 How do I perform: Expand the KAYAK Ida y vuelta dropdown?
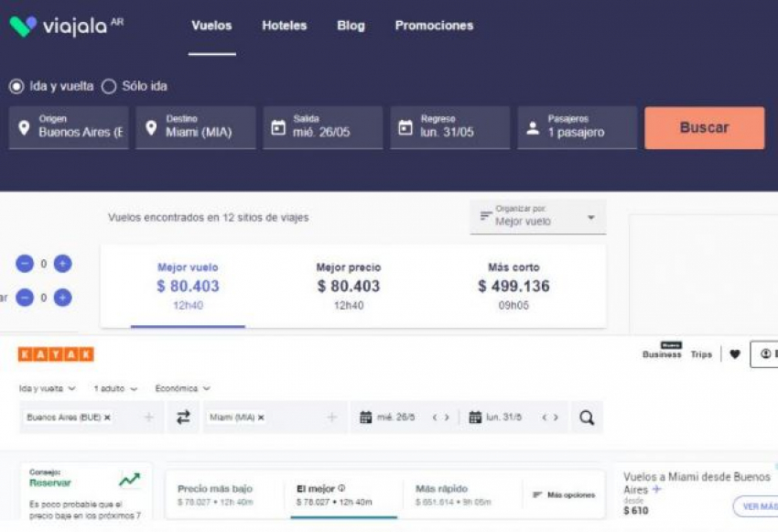[x=47, y=388]
